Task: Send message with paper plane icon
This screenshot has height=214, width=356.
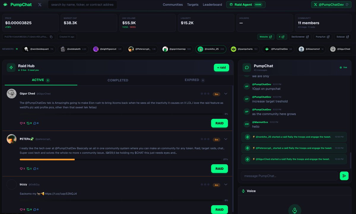Action: point(344,176)
